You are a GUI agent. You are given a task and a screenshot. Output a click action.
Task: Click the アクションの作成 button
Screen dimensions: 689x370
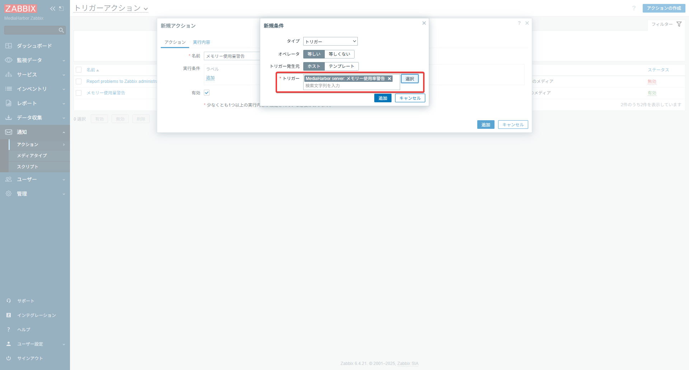[x=664, y=8]
